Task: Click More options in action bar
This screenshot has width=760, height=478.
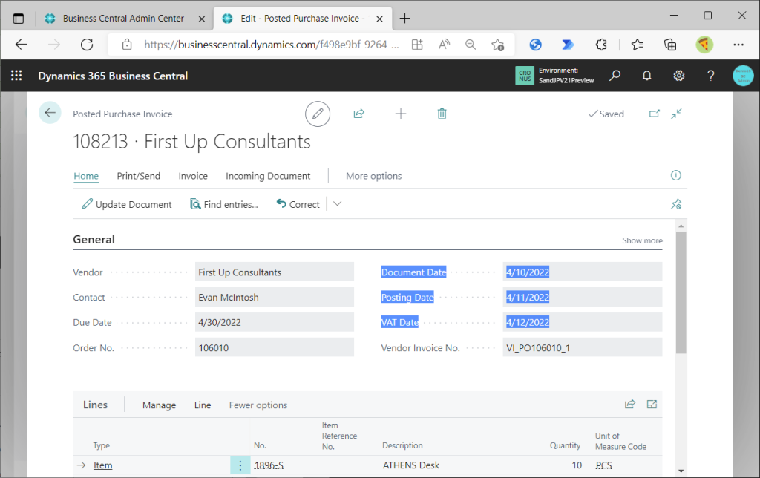Action: 374,176
